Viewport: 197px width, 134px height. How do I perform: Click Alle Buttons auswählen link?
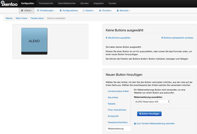[118, 38]
